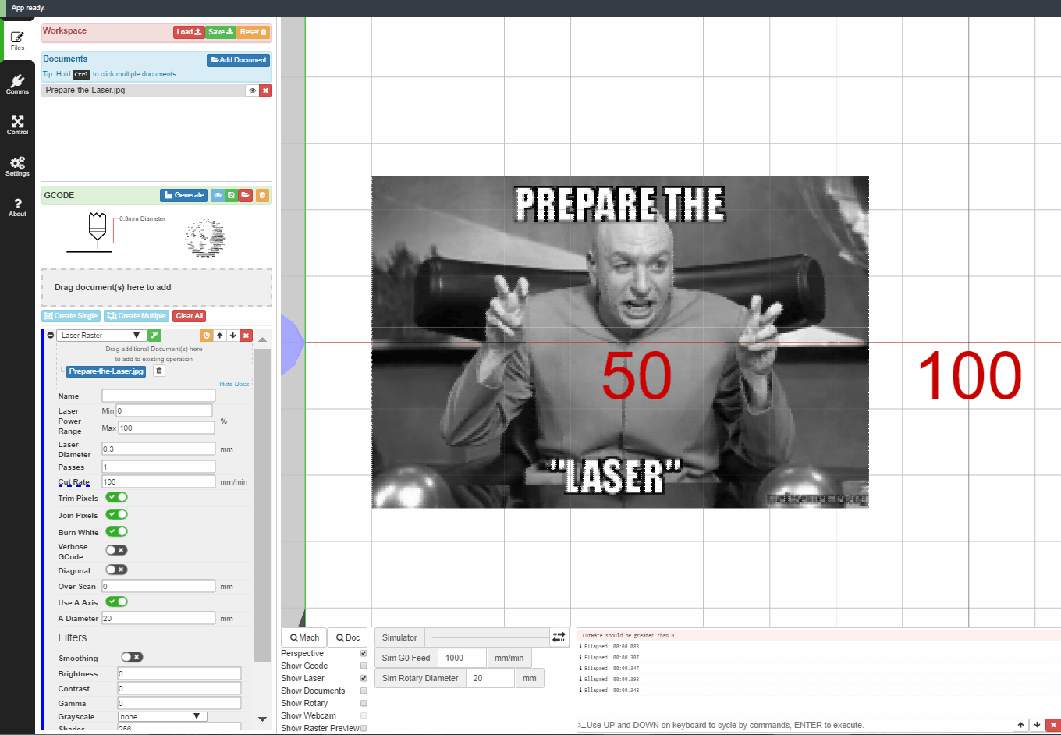Screen dimensions: 1061x735
Task: Click the Hide Docs link
Action: pyautogui.click(x=234, y=384)
